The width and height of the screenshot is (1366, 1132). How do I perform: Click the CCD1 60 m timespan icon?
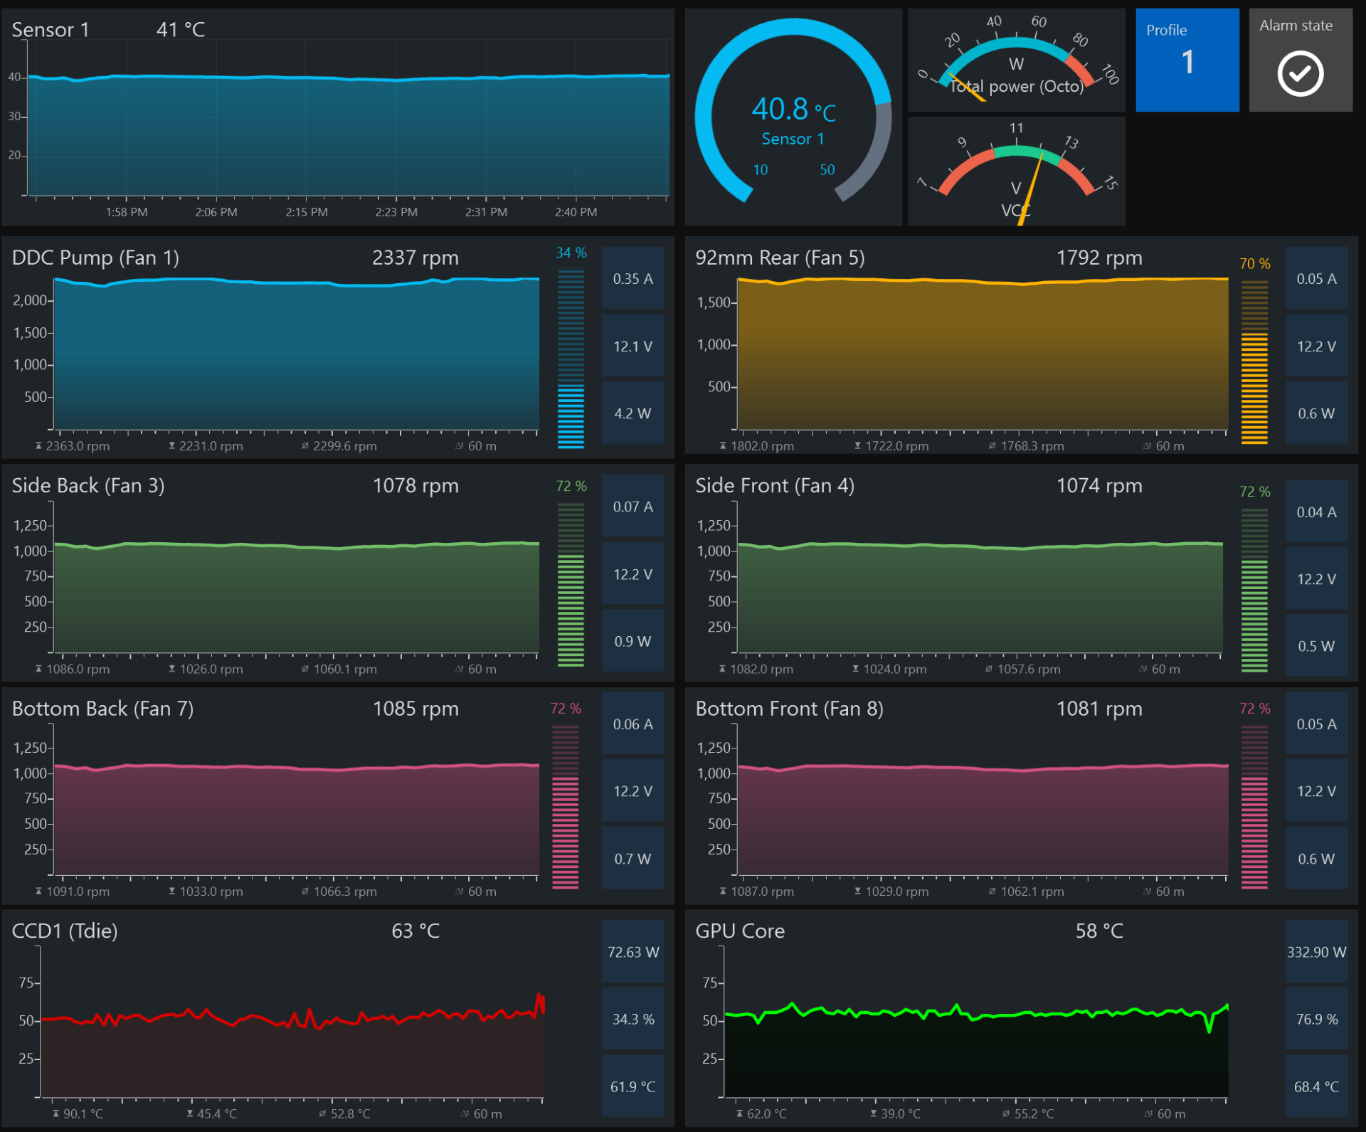(x=465, y=1114)
